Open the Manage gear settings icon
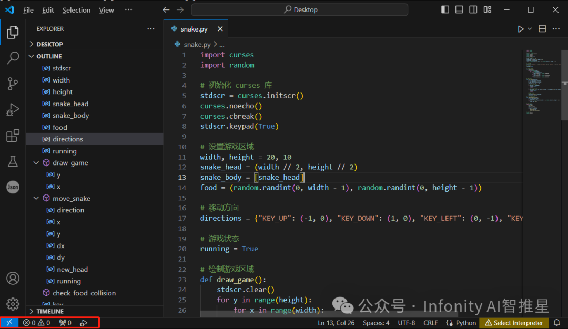 (13, 304)
